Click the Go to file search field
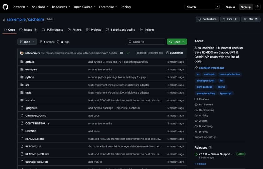The width and height of the screenshot is (263, 169). pyautogui.click(x=146, y=42)
